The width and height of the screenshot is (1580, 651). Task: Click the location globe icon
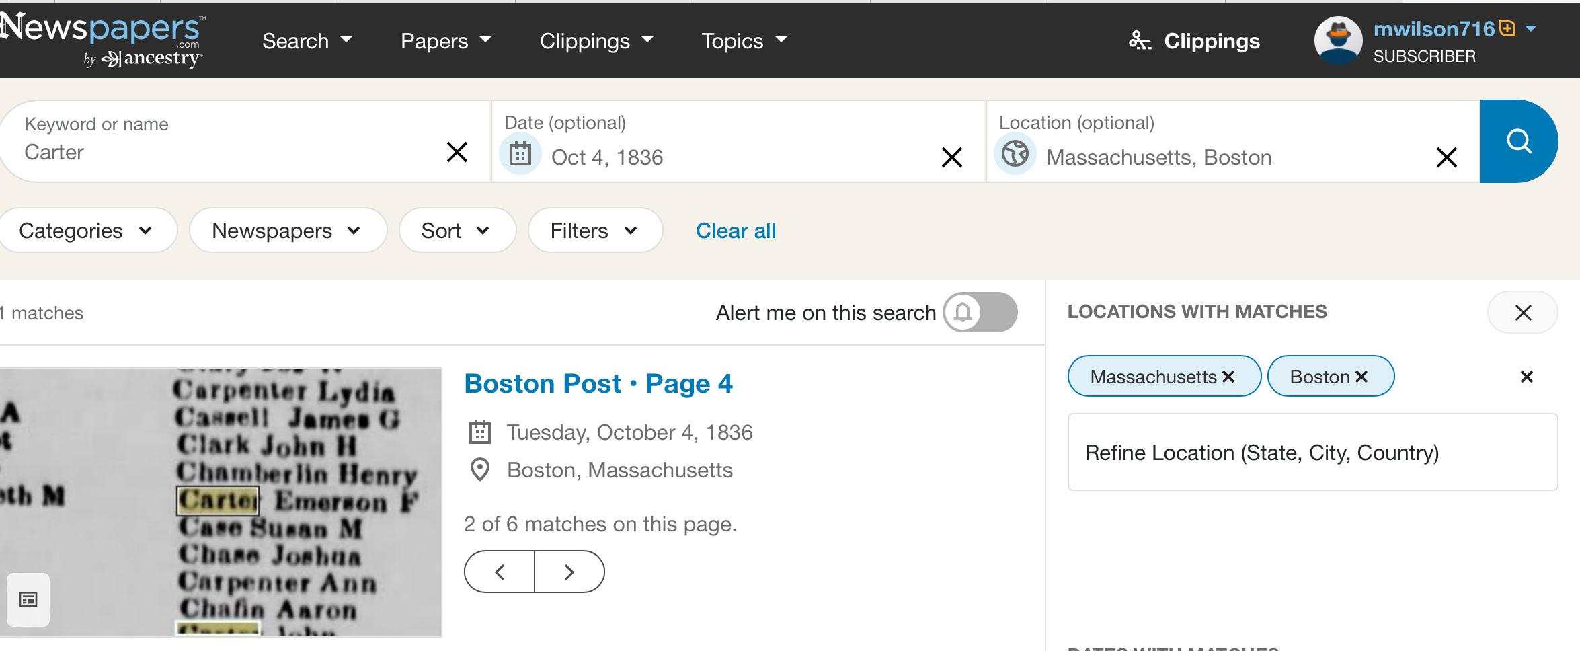coord(1015,155)
